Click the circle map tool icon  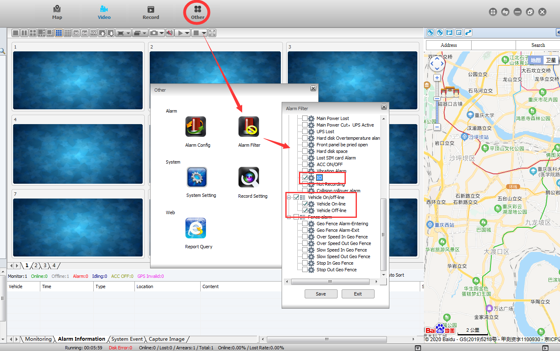point(440,32)
